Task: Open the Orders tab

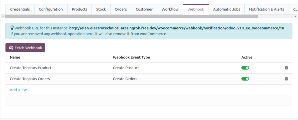Action: pyautogui.click(x=121, y=9)
